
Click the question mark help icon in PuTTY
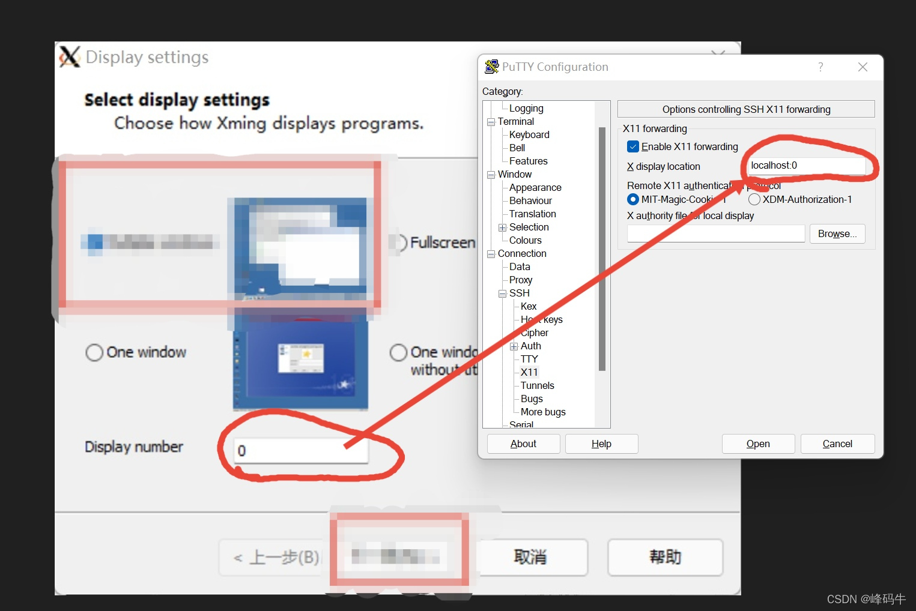click(820, 67)
